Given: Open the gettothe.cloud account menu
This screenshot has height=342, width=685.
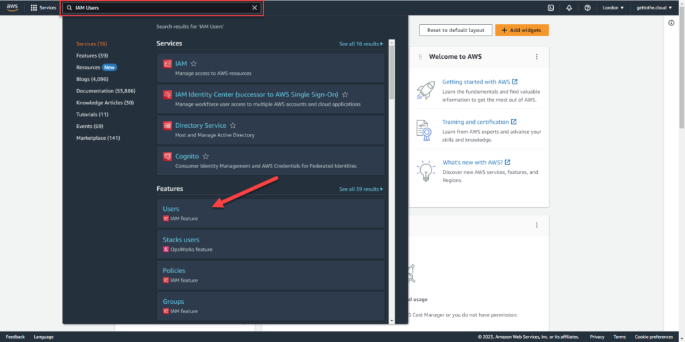Looking at the screenshot, I should tap(654, 8).
